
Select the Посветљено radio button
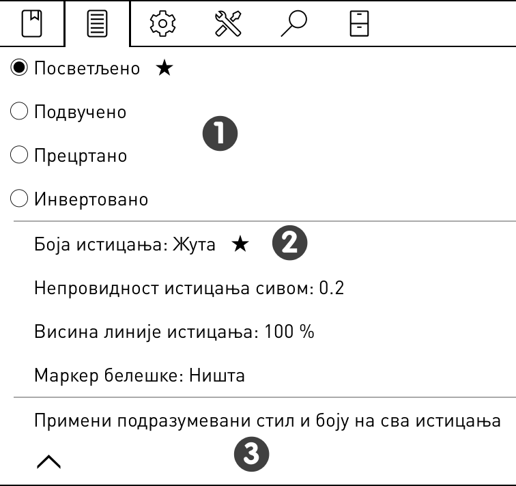18,68
